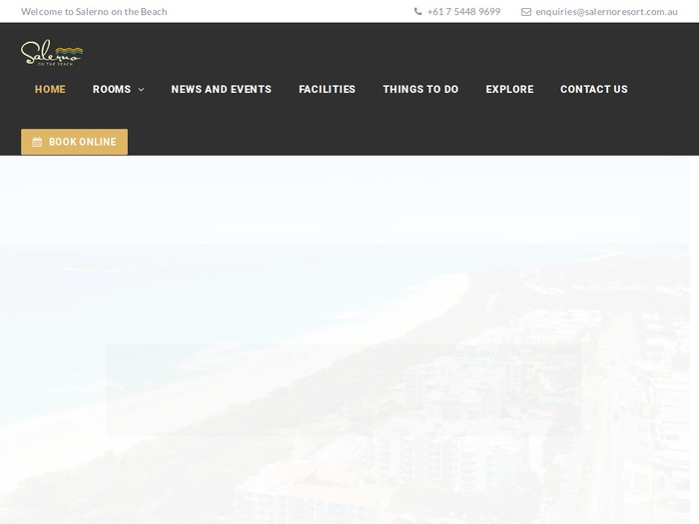
Task: Click the aerial beach hero image
Action: pyautogui.click(x=346, y=339)
